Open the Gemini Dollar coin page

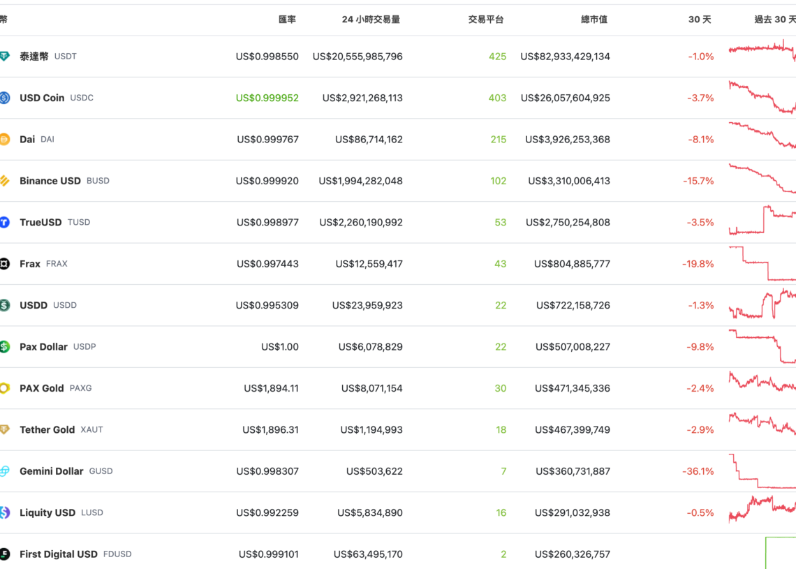click(51, 471)
